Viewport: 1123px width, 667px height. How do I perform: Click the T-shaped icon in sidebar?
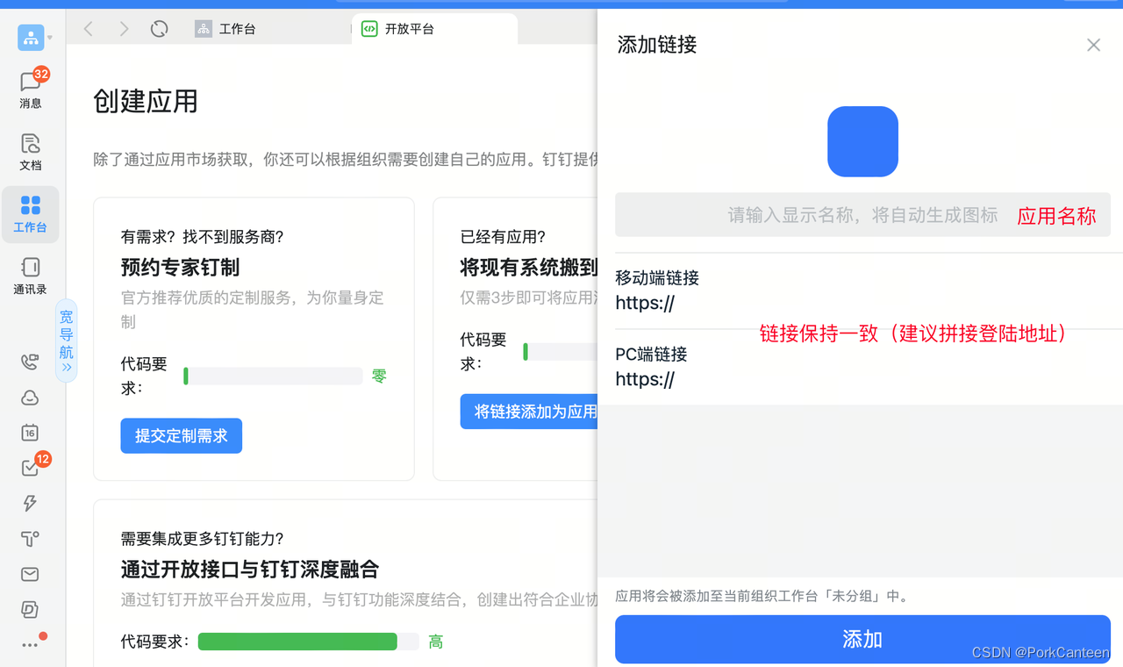click(30, 539)
